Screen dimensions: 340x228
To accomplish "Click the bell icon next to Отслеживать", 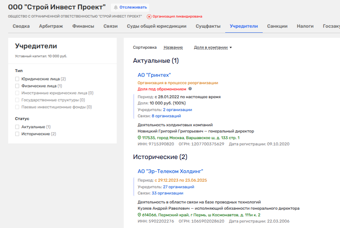I will coord(116,7).
